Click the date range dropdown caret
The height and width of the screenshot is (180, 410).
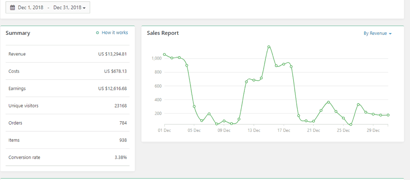pos(84,8)
